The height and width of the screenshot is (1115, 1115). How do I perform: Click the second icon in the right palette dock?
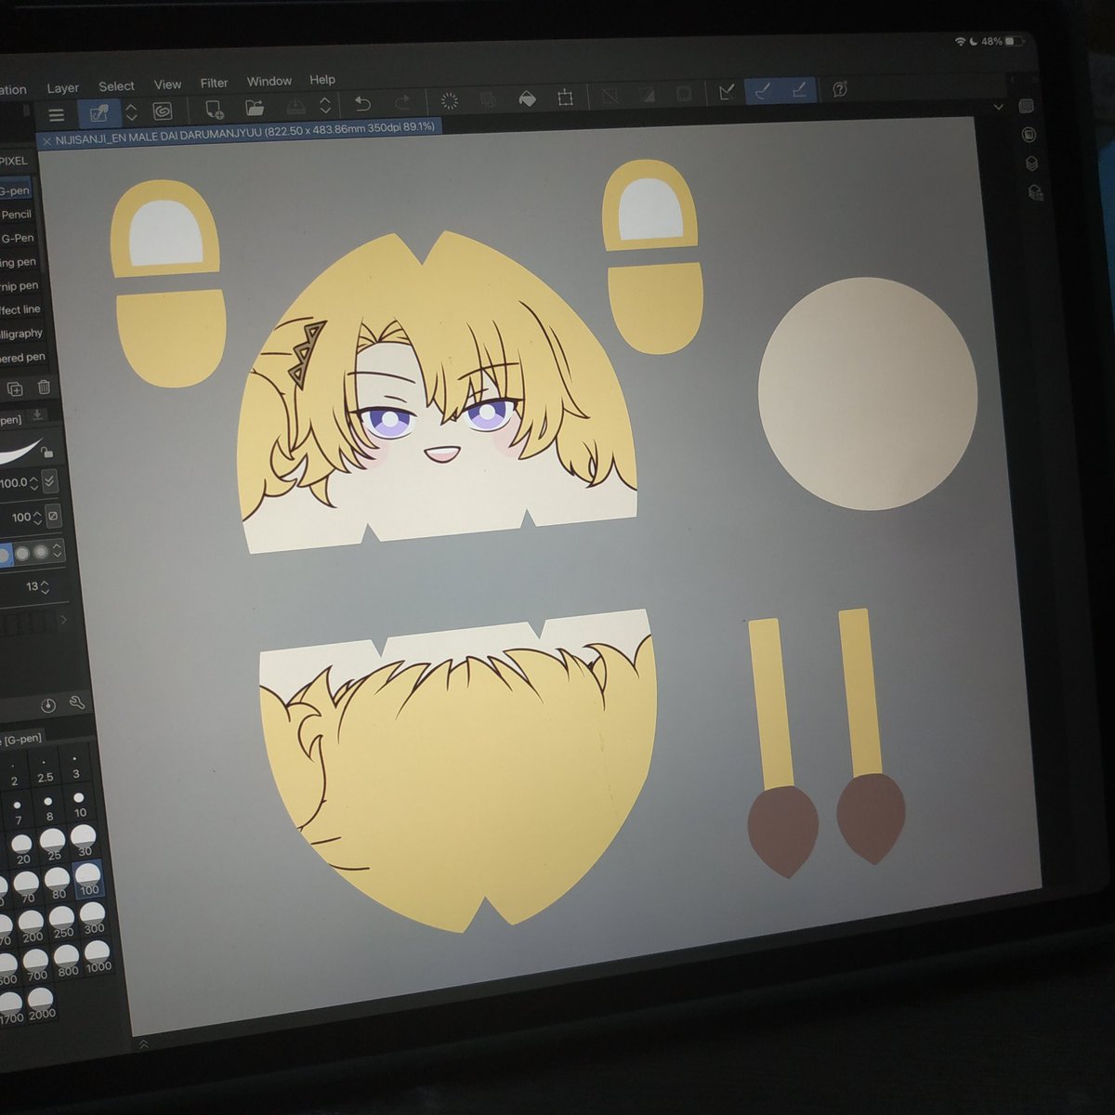1029,135
